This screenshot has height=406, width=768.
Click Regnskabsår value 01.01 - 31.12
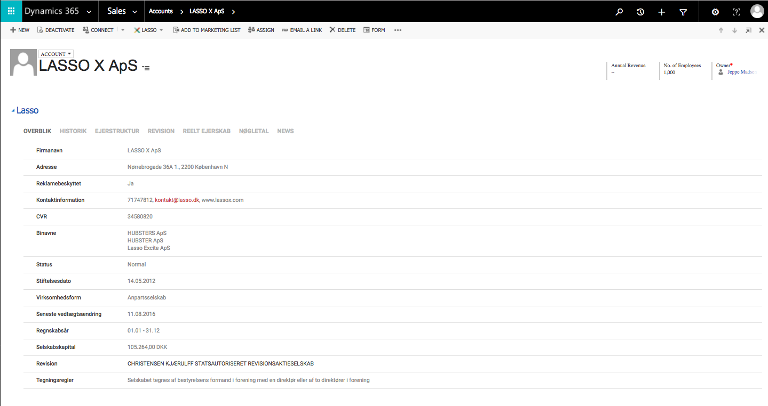pos(144,331)
